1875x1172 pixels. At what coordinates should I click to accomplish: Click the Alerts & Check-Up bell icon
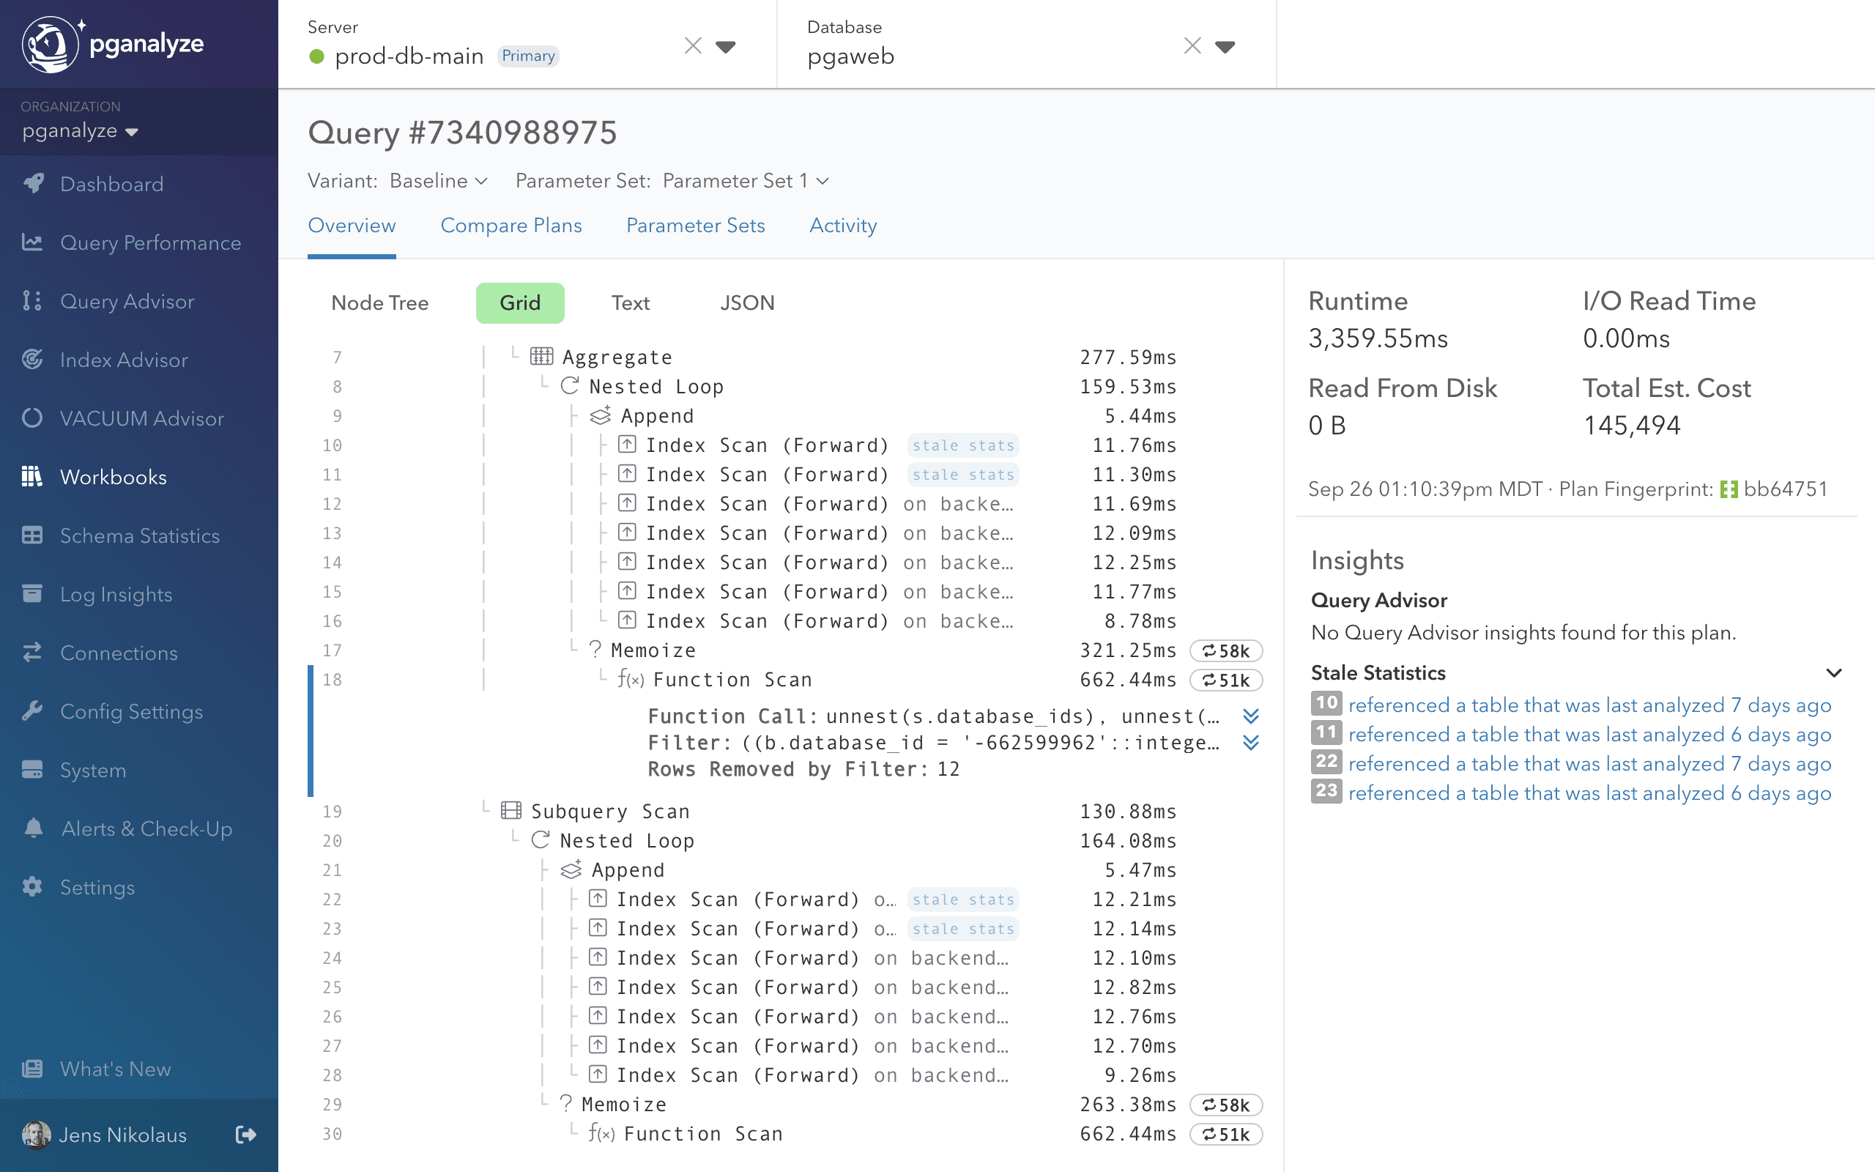pos(32,828)
